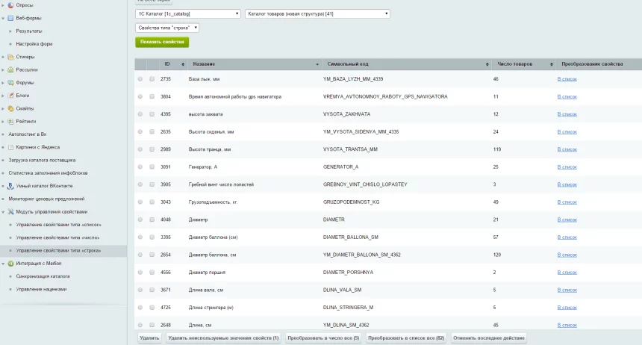
Task: Click the Опросы pie chart icon
Action: pos(11,4)
